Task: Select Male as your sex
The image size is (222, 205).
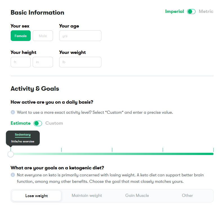Action: coord(43,36)
